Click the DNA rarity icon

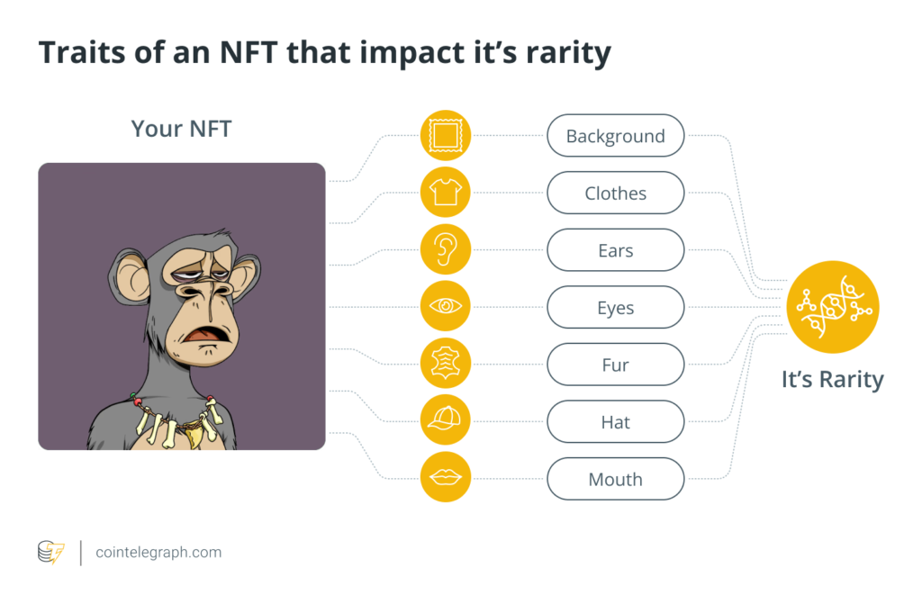point(832,307)
